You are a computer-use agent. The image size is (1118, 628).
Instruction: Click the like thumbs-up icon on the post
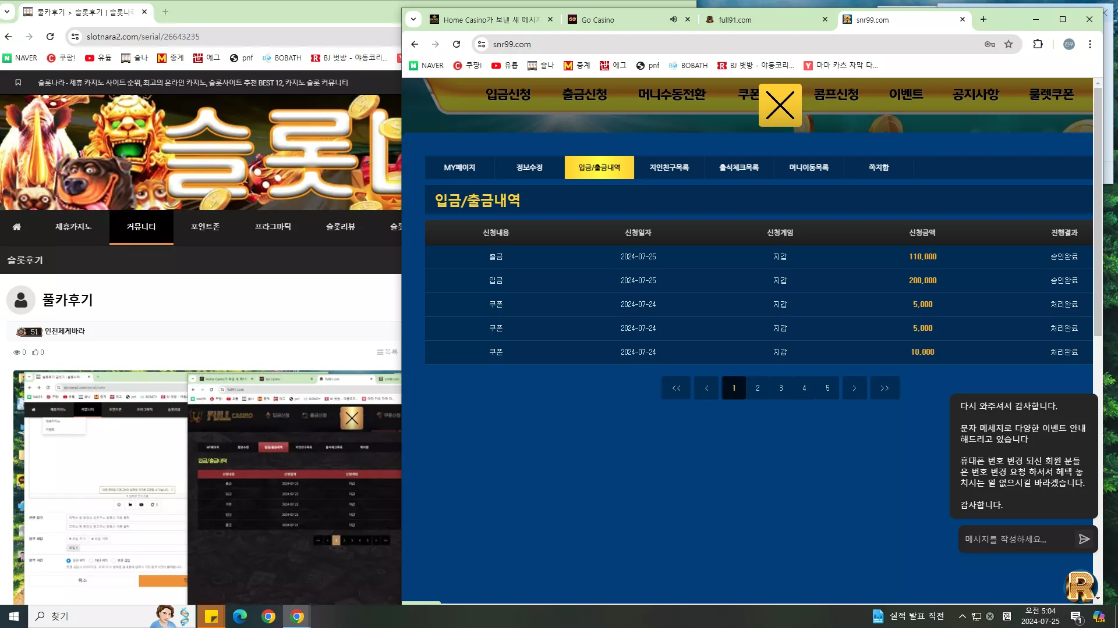[36, 352]
